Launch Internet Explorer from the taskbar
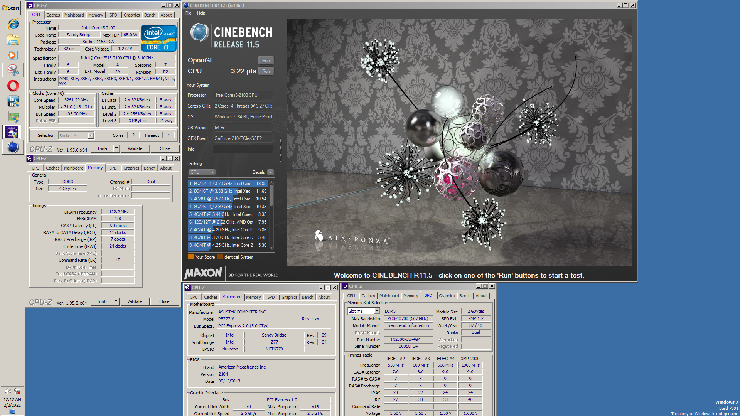 tap(13, 24)
